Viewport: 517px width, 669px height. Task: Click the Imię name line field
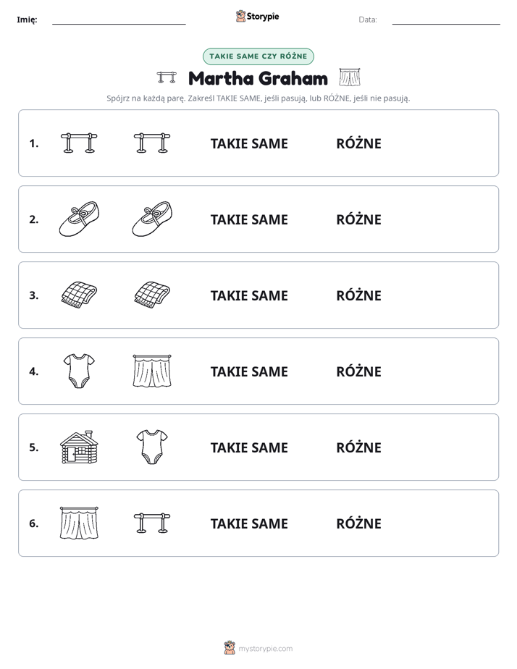coord(119,20)
